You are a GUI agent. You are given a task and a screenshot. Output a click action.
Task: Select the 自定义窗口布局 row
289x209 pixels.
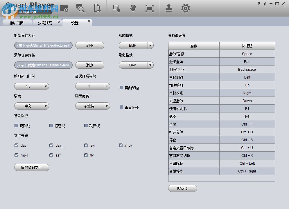coord(222,148)
